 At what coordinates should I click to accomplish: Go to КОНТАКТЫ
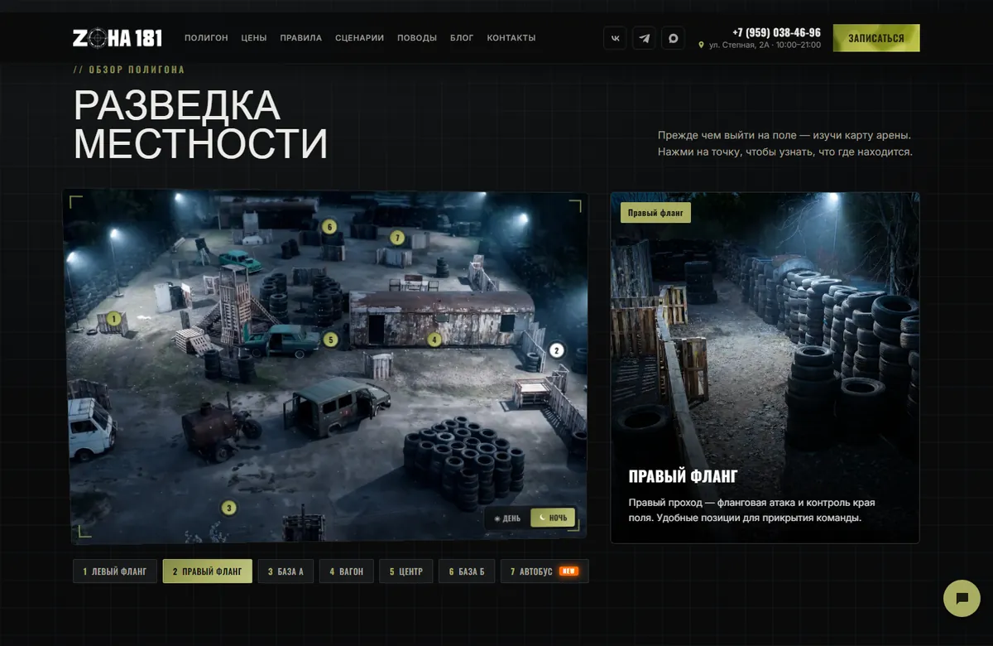(511, 38)
